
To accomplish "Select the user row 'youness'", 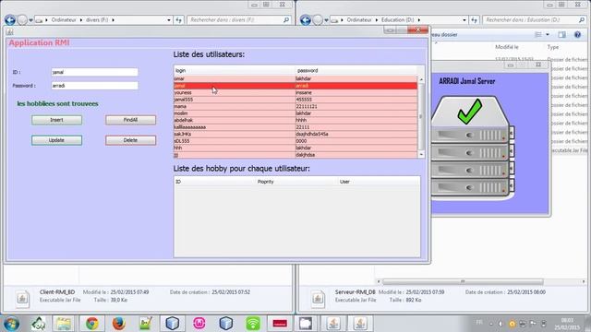I will pos(295,92).
